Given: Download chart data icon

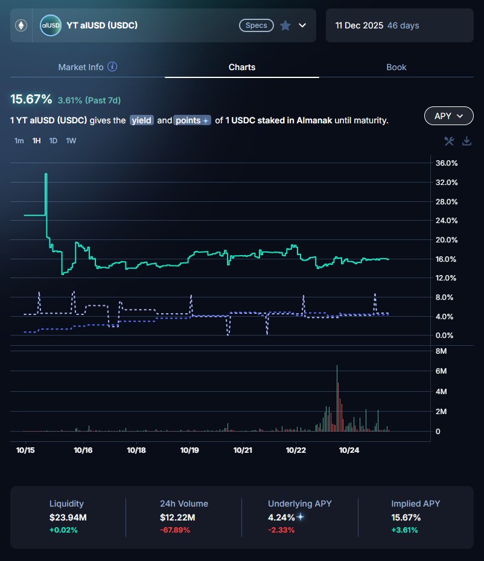Looking at the screenshot, I should tap(466, 141).
